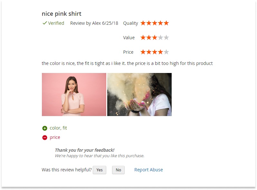
Task: Click the 'color, fit' pros text
Action: (x=58, y=128)
